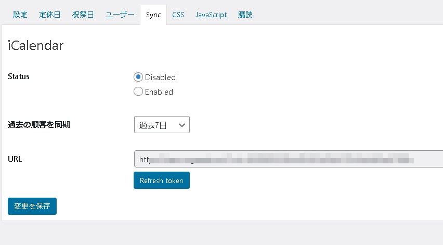
Task: Click the 過去の顧客を同期 label
Action: [39, 125]
